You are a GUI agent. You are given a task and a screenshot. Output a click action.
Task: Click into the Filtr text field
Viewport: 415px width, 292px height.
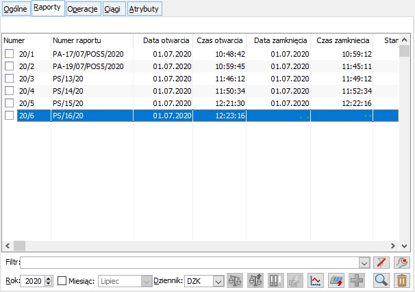point(190,263)
